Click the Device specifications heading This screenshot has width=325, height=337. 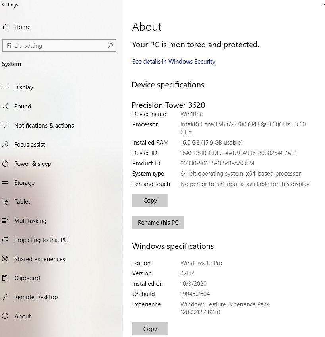[168, 85]
